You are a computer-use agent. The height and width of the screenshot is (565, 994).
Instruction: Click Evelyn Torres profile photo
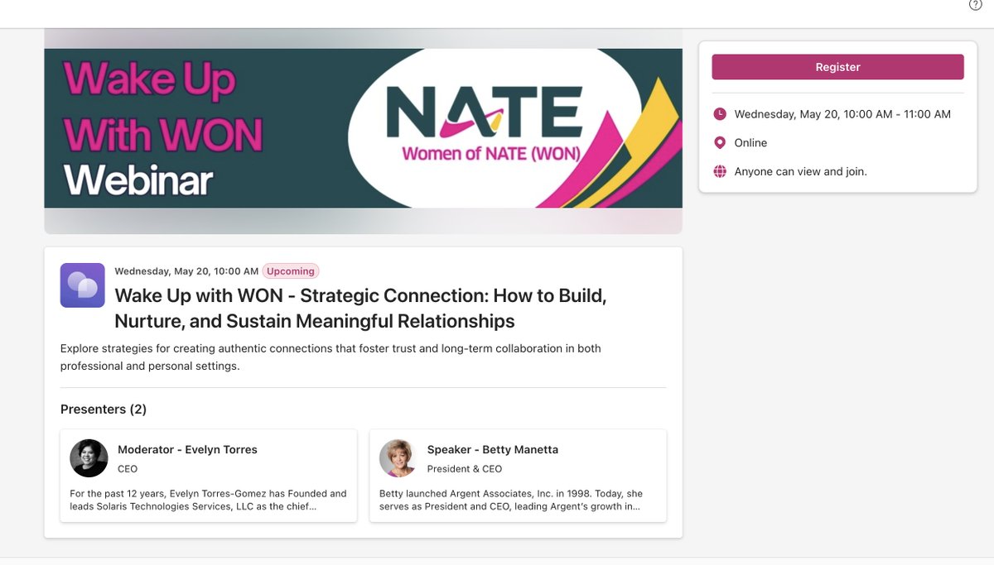tap(89, 458)
